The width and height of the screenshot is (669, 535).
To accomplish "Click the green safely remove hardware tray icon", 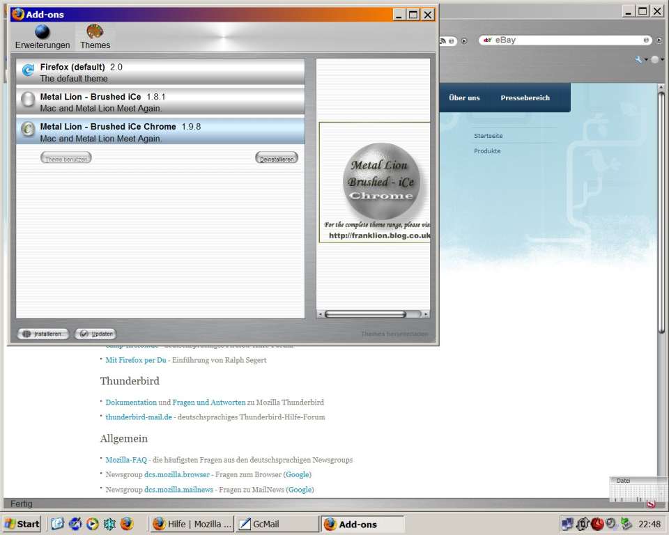I will pos(626,523).
